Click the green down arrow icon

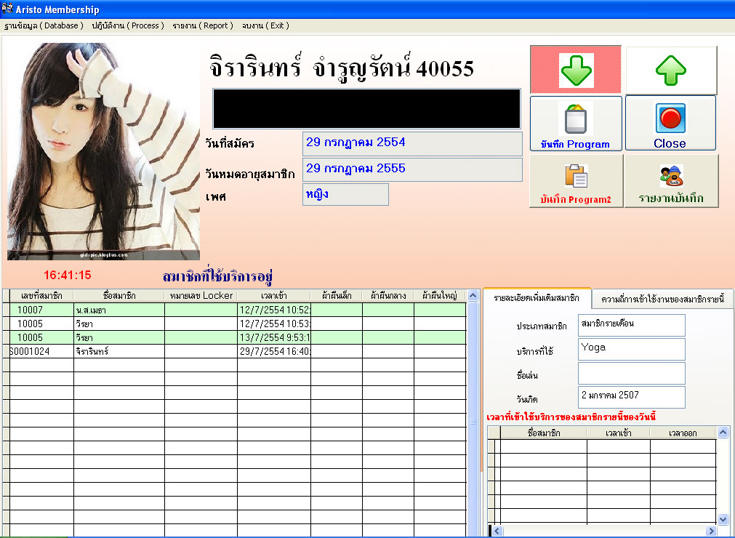(x=576, y=71)
